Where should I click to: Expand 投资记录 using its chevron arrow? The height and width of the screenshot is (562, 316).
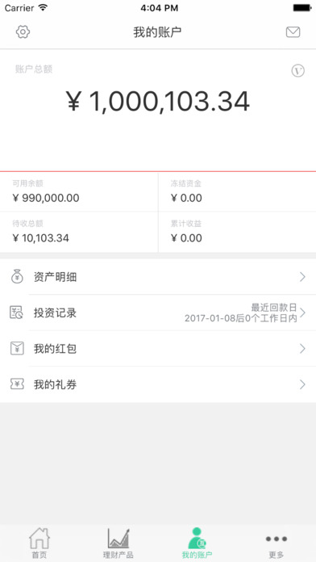(x=303, y=312)
